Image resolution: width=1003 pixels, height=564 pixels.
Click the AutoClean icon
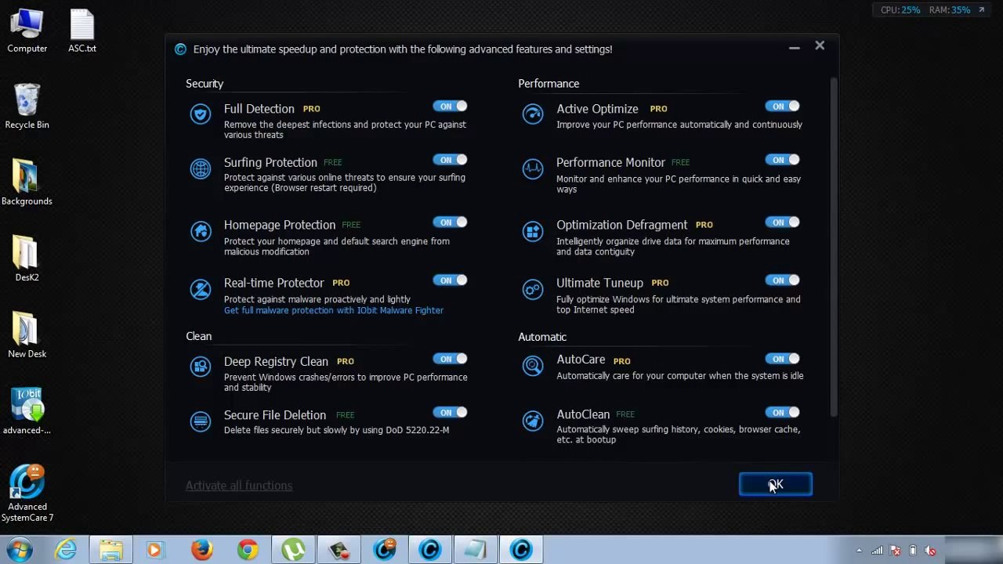(x=533, y=421)
